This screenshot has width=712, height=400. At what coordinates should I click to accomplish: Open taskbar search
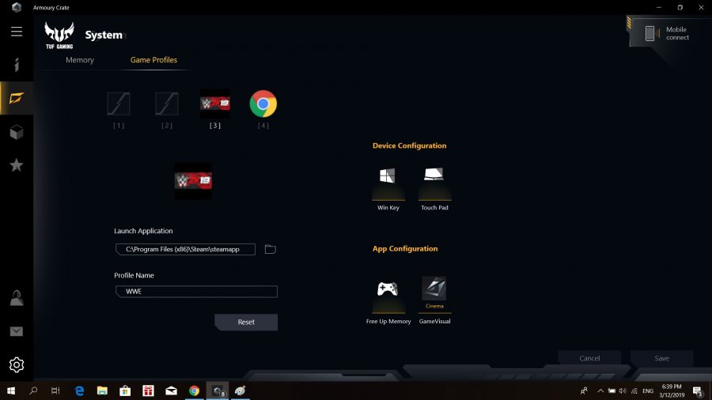click(33, 391)
